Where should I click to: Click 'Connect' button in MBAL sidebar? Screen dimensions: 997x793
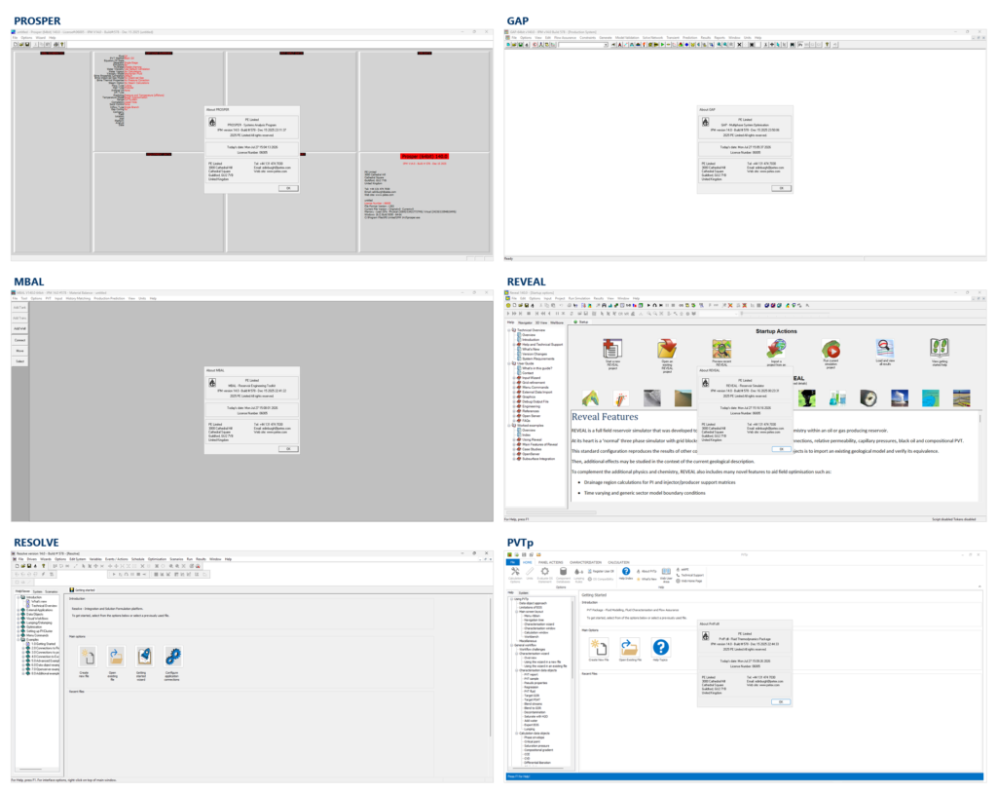pyautogui.click(x=19, y=340)
